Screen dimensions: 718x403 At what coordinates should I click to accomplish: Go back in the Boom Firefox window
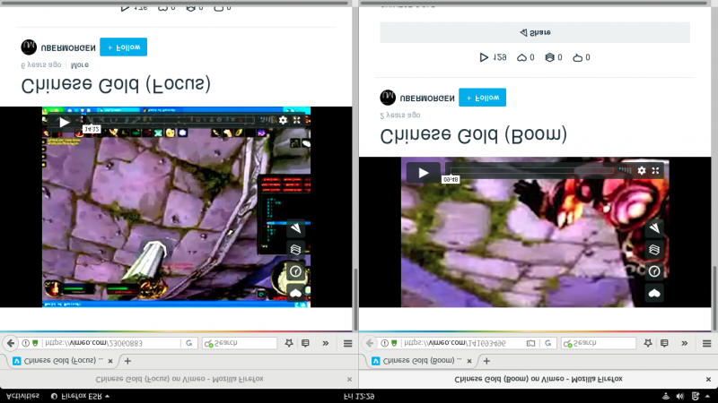pyautogui.click(x=370, y=343)
